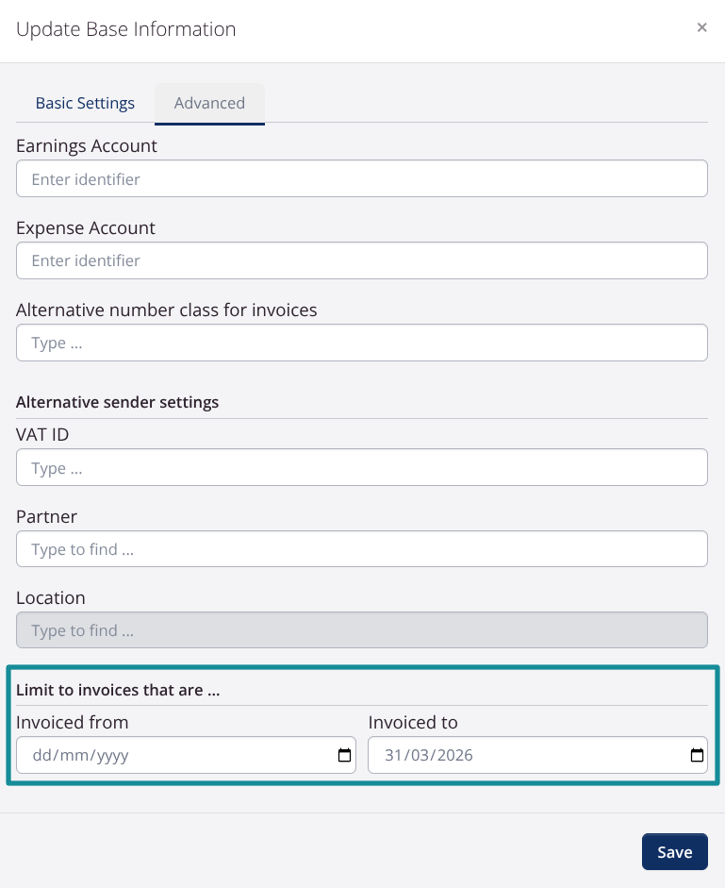Click into the Earnings Account identifier field
This screenshot has height=888, width=725.
tap(361, 178)
